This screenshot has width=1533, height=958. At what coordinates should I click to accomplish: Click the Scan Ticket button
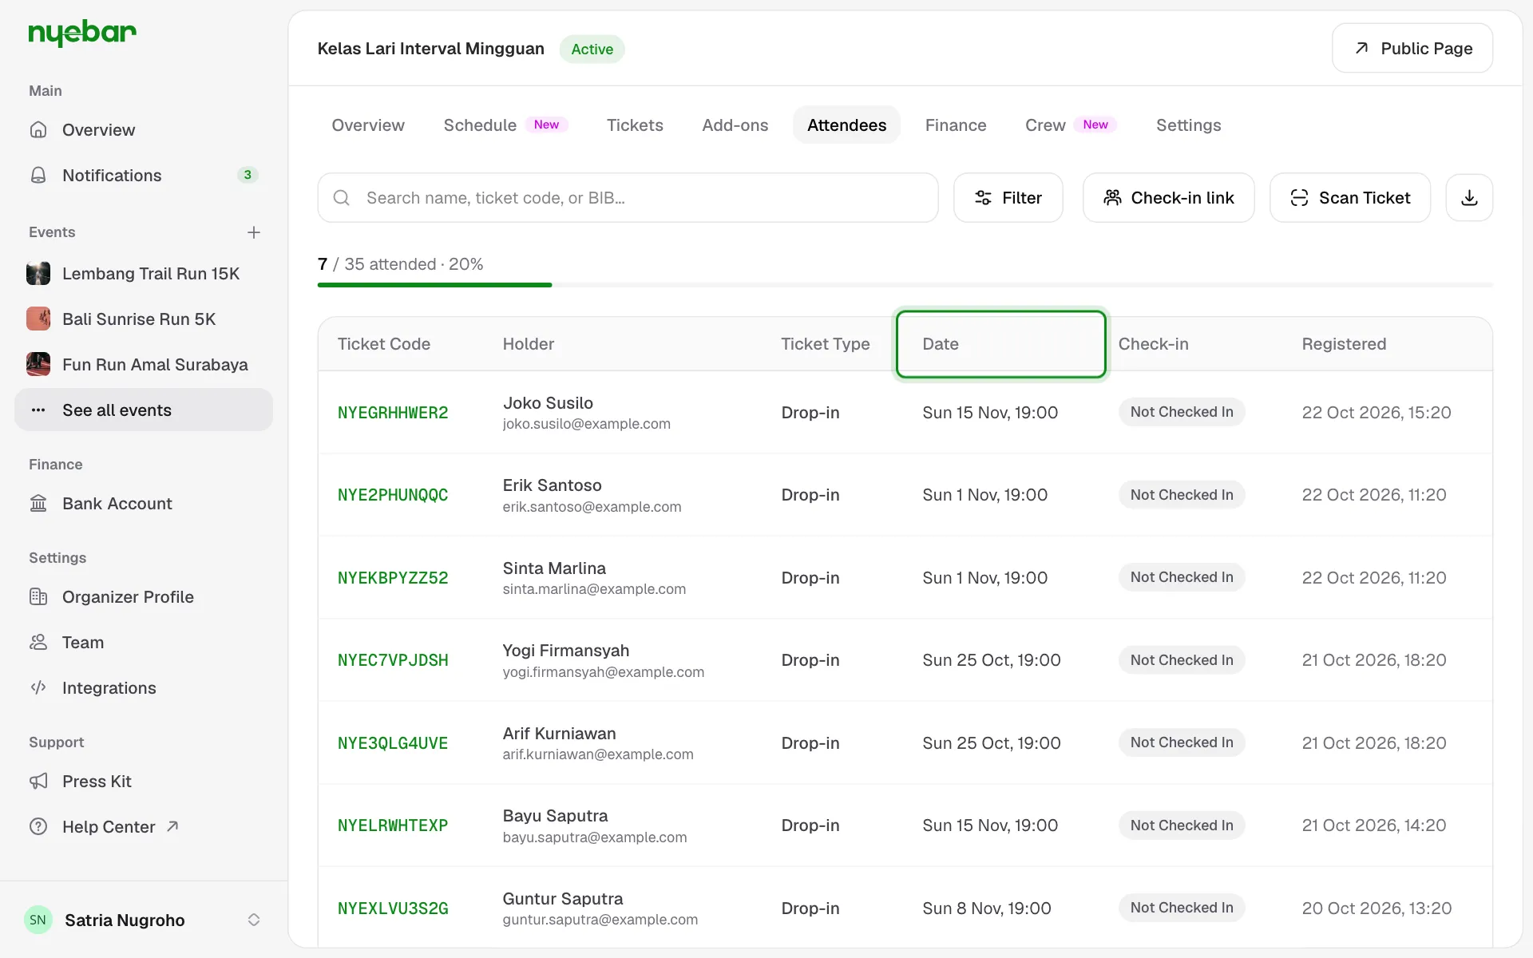pyautogui.click(x=1349, y=197)
